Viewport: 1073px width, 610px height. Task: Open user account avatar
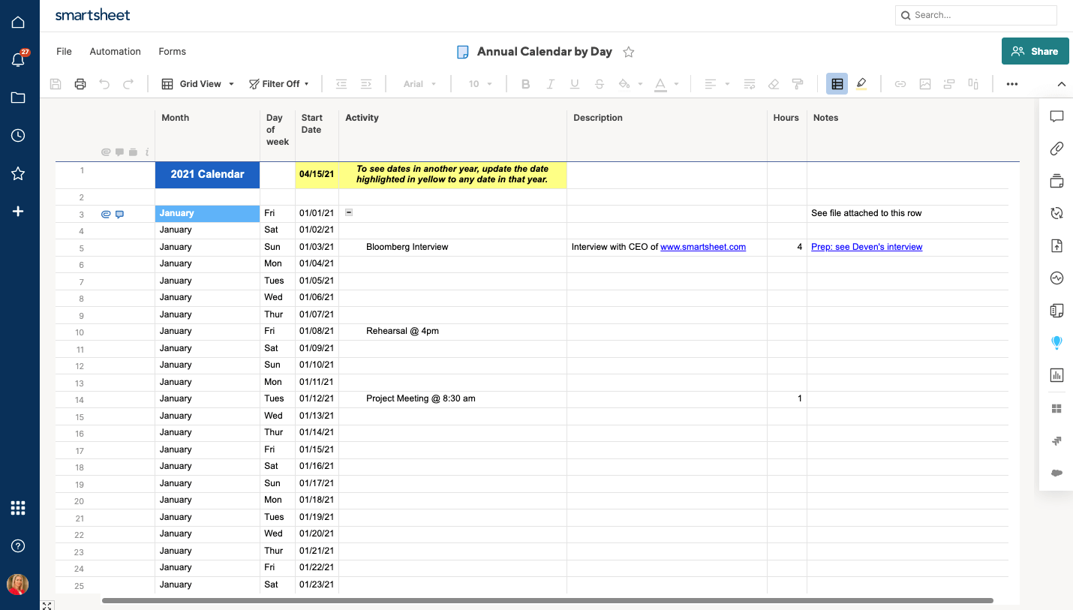(18, 584)
